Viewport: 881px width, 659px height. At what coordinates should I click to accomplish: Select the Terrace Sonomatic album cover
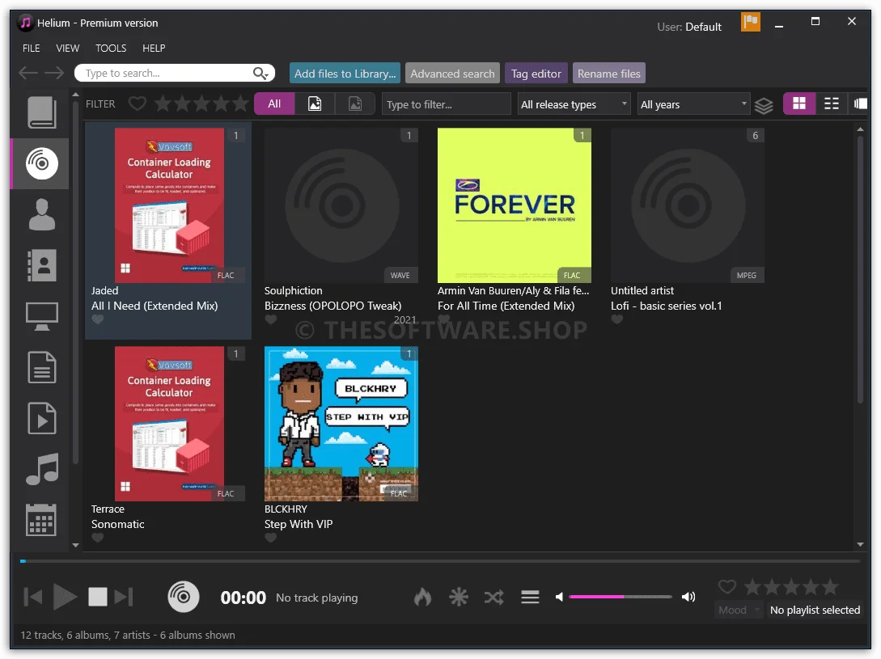tap(169, 424)
